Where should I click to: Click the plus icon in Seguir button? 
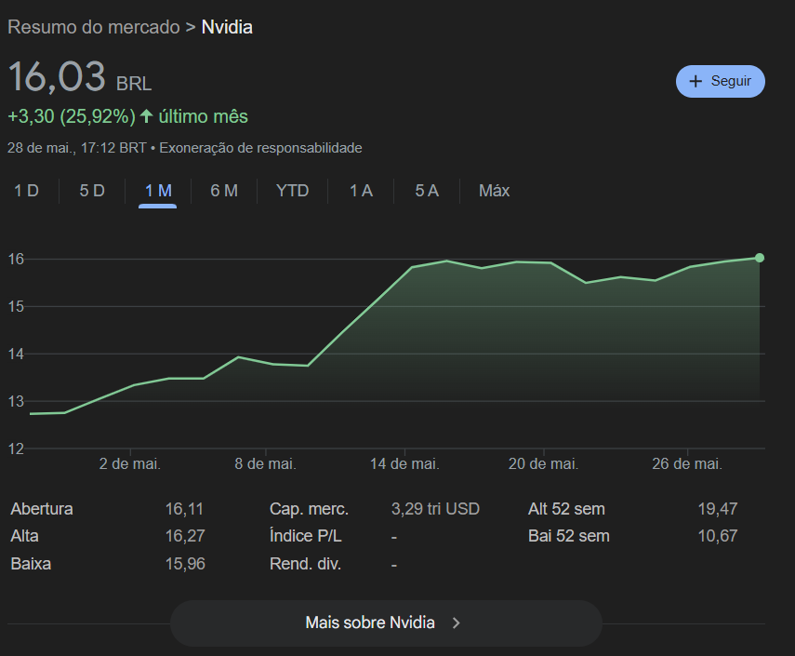tap(696, 81)
